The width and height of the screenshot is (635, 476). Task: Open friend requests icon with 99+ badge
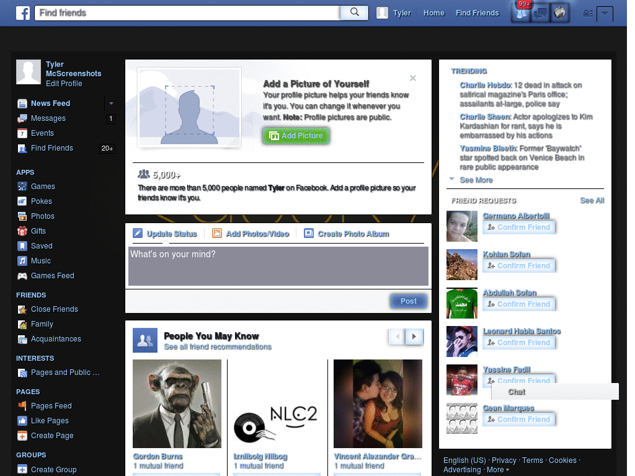tap(521, 13)
